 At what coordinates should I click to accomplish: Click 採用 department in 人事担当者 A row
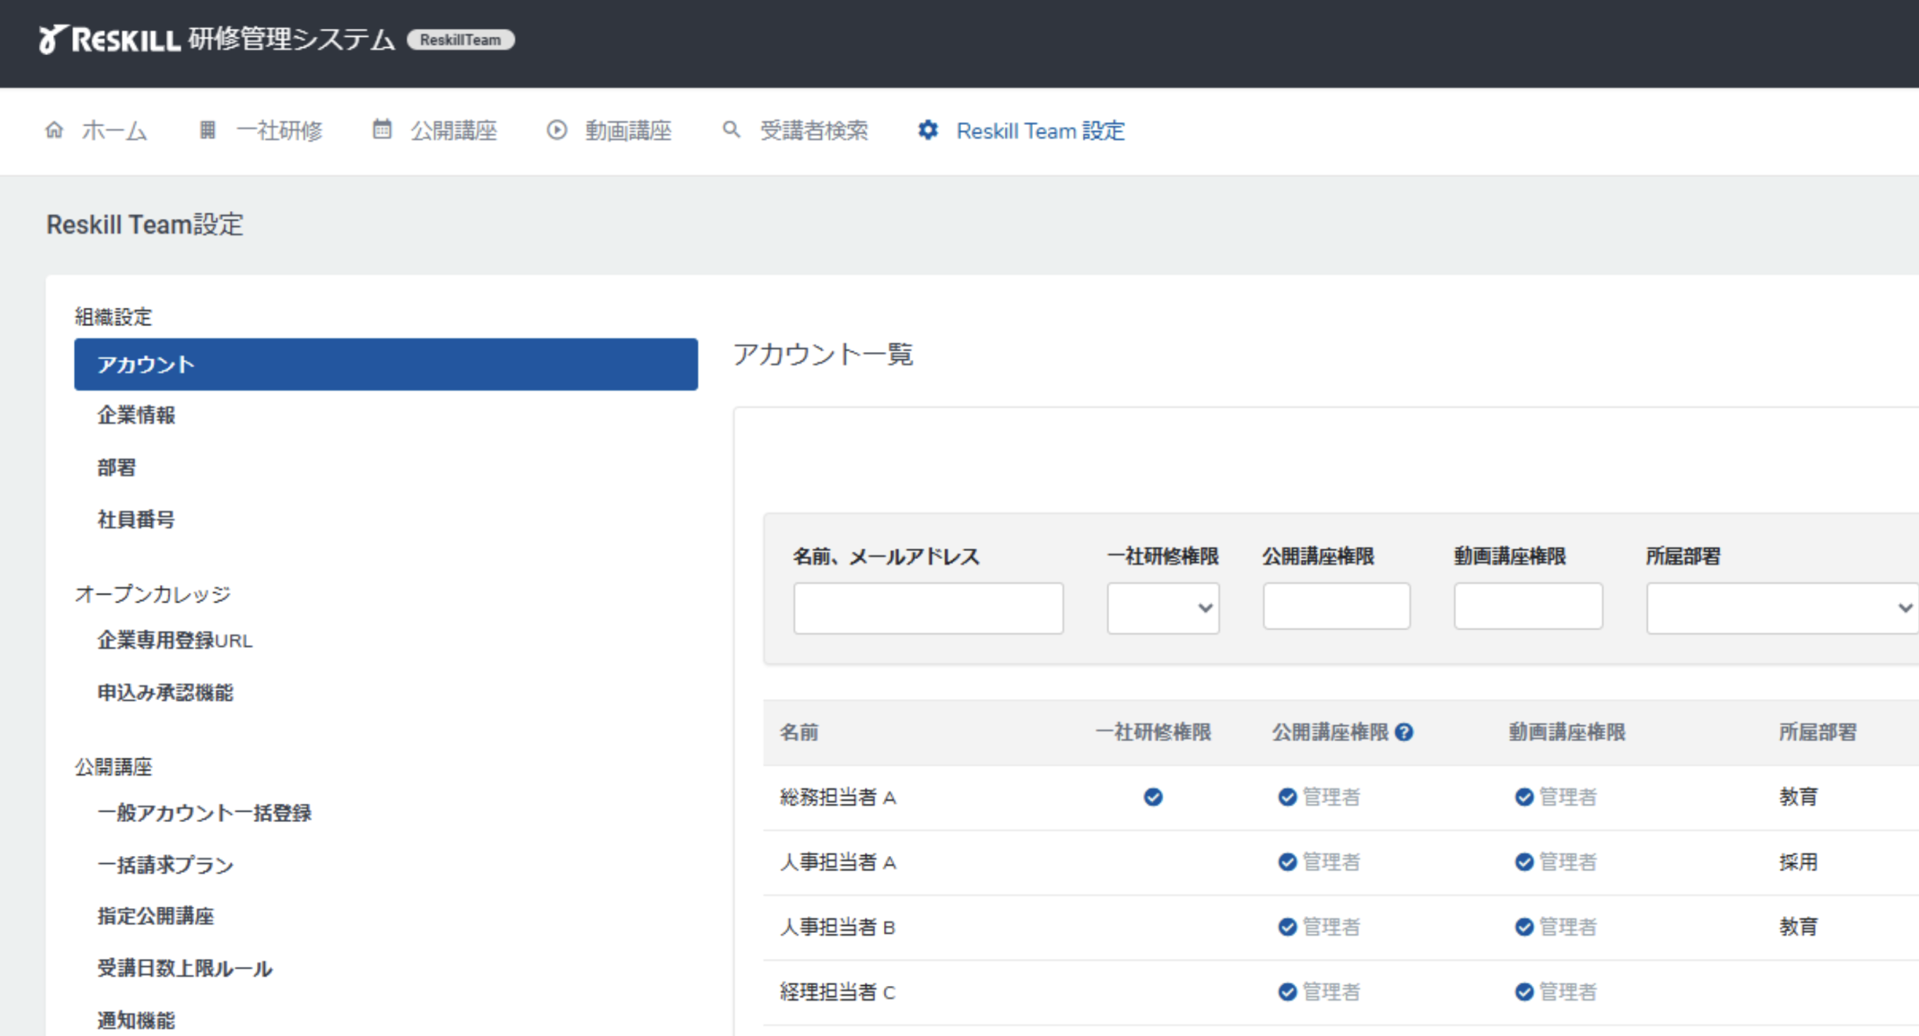[1798, 862]
